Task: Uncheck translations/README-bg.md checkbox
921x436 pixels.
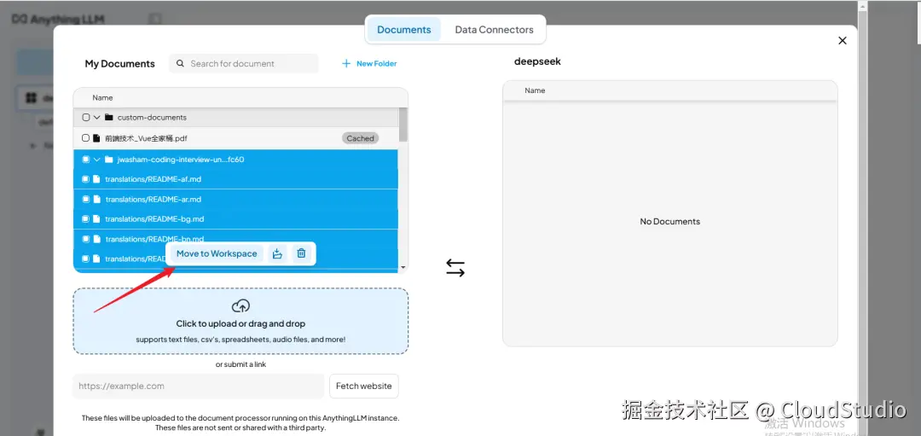Action: click(x=86, y=219)
